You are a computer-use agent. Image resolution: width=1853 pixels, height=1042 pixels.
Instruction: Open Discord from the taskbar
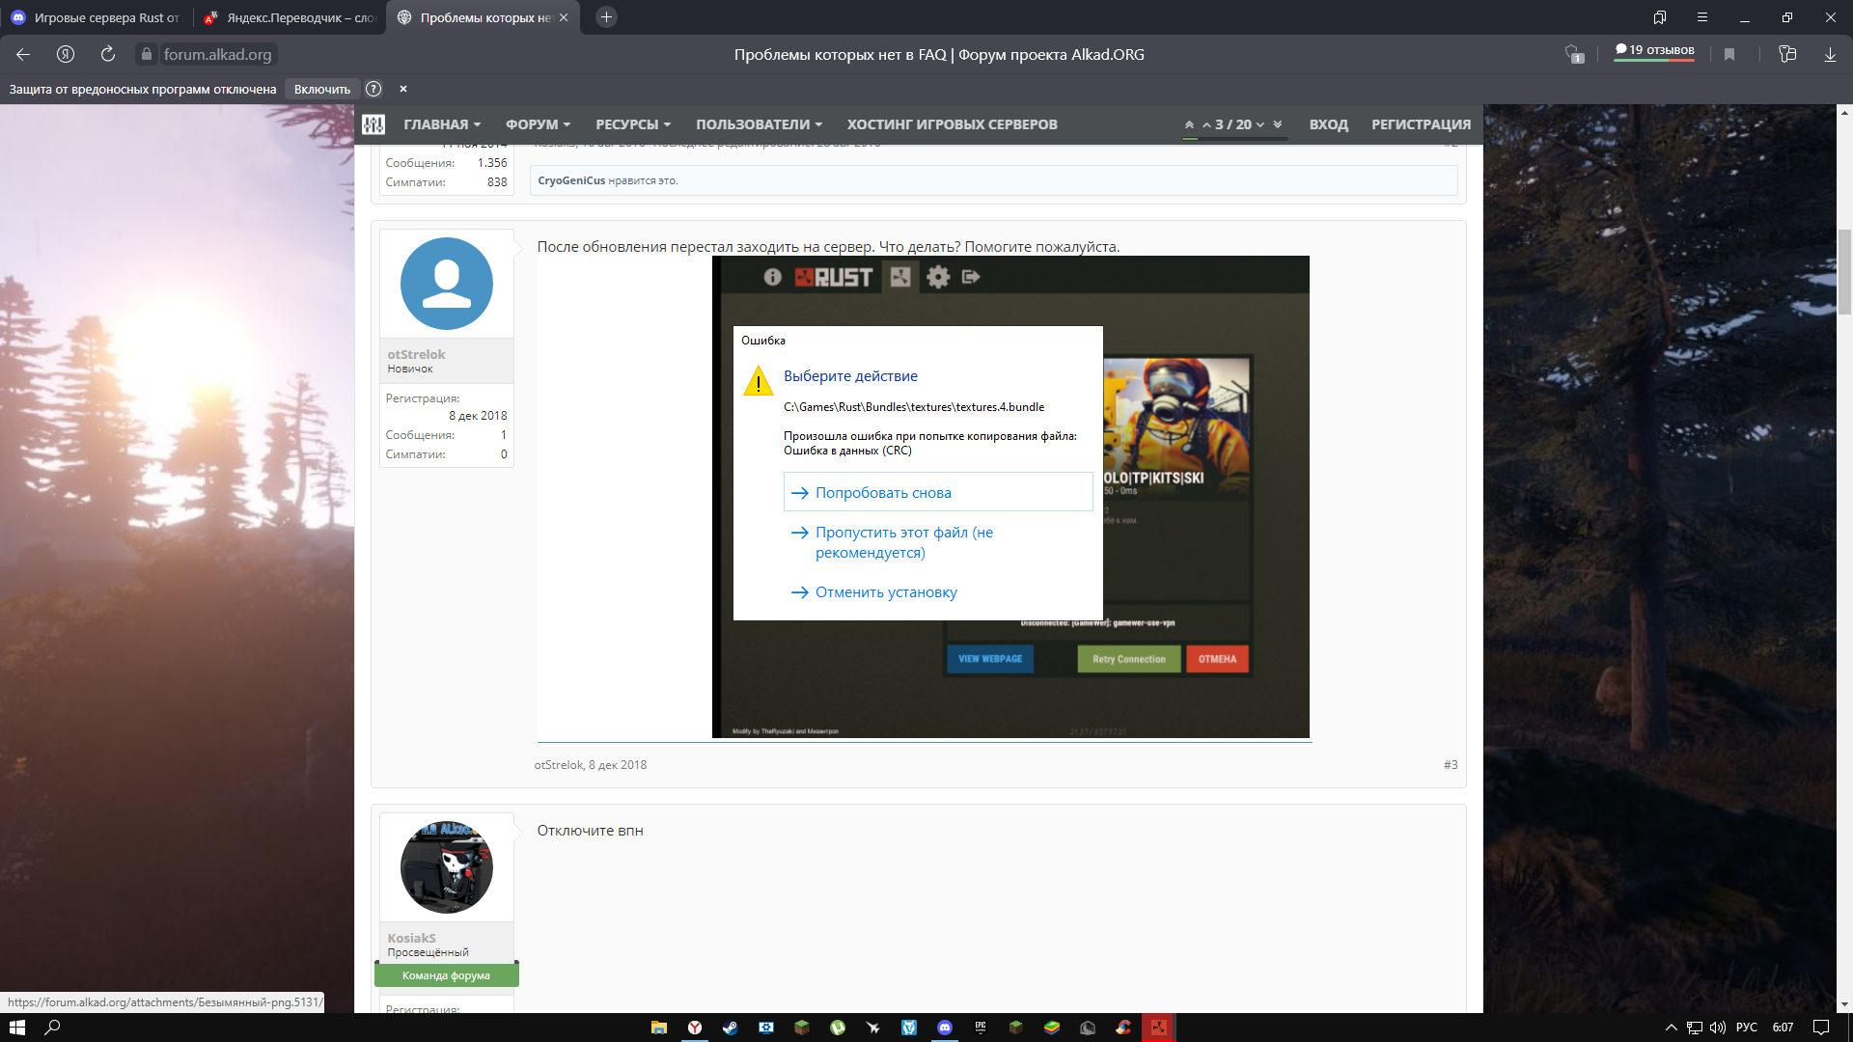click(x=945, y=1028)
